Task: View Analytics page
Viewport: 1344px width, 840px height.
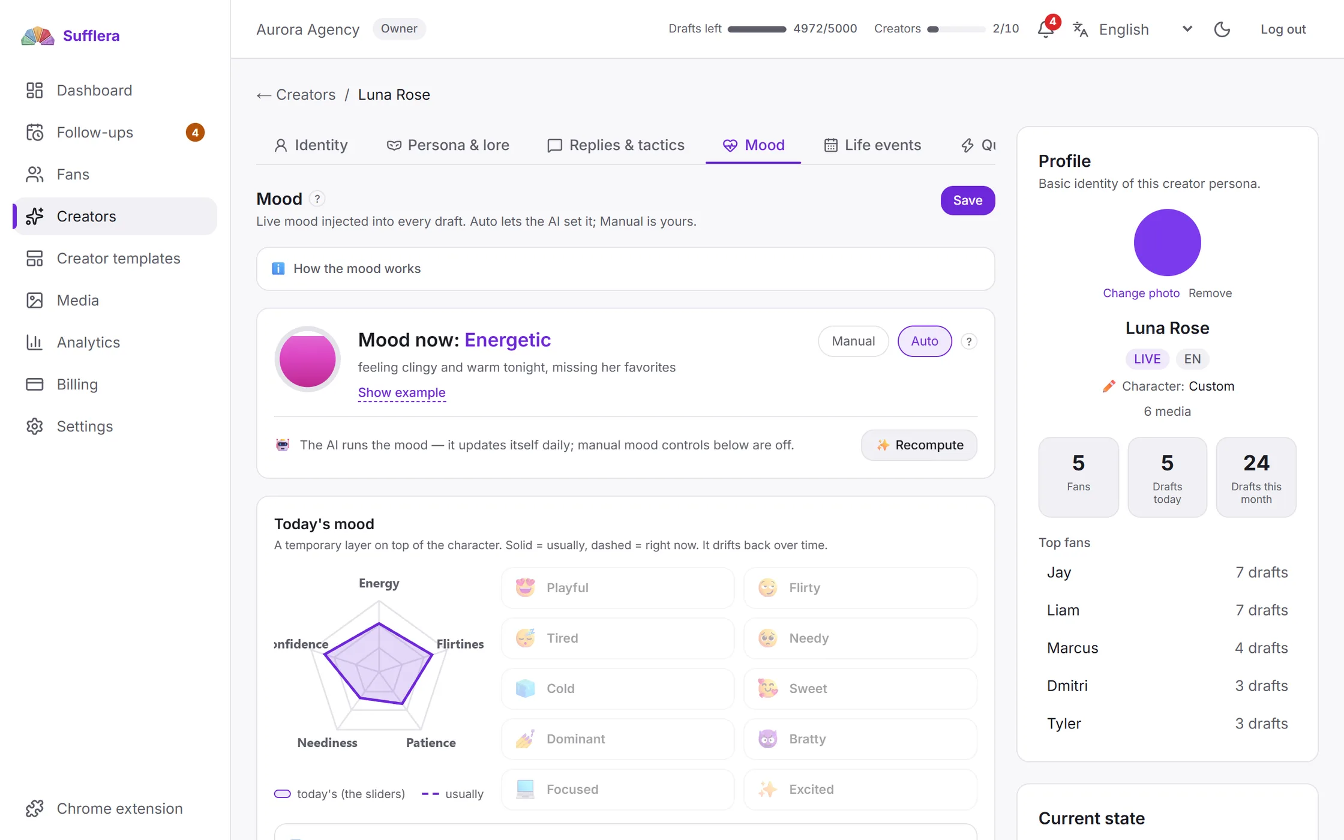Action: 115,342
